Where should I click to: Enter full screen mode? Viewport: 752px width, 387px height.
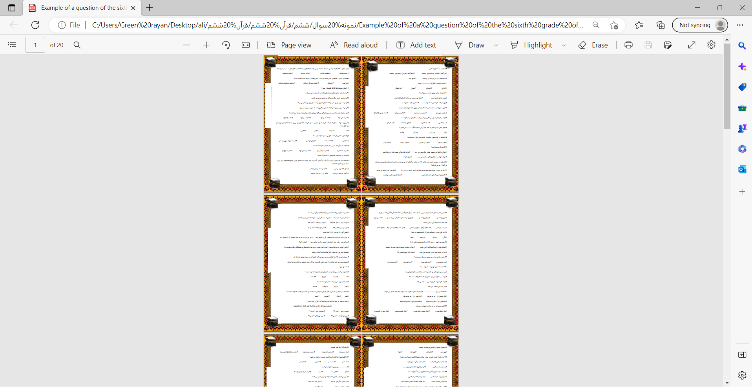692,45
